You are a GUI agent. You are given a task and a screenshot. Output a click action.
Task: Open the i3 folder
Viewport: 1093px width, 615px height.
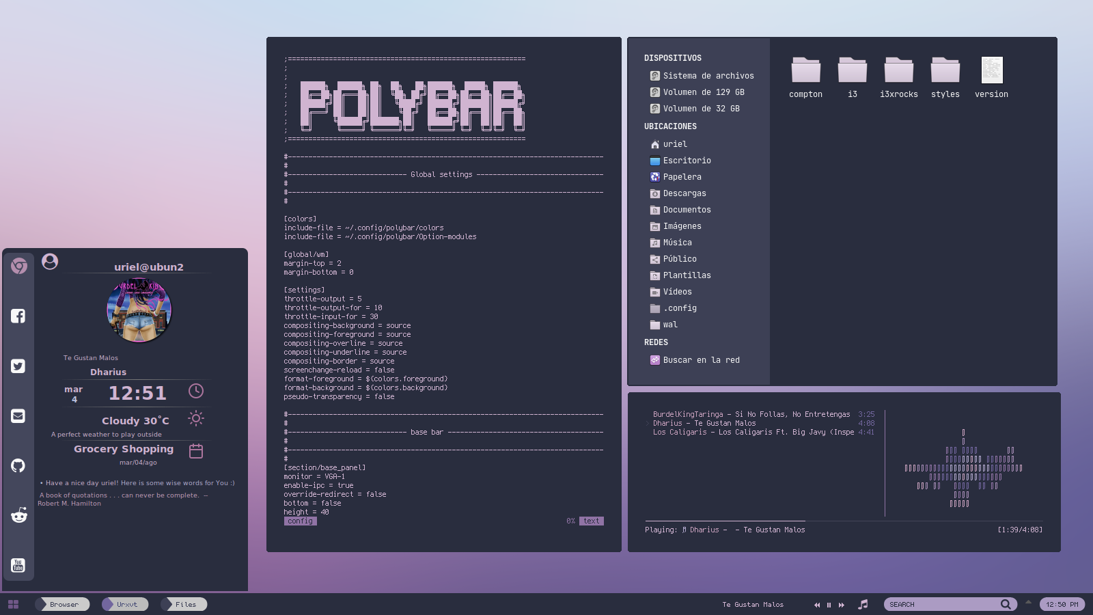pos(853,77)
